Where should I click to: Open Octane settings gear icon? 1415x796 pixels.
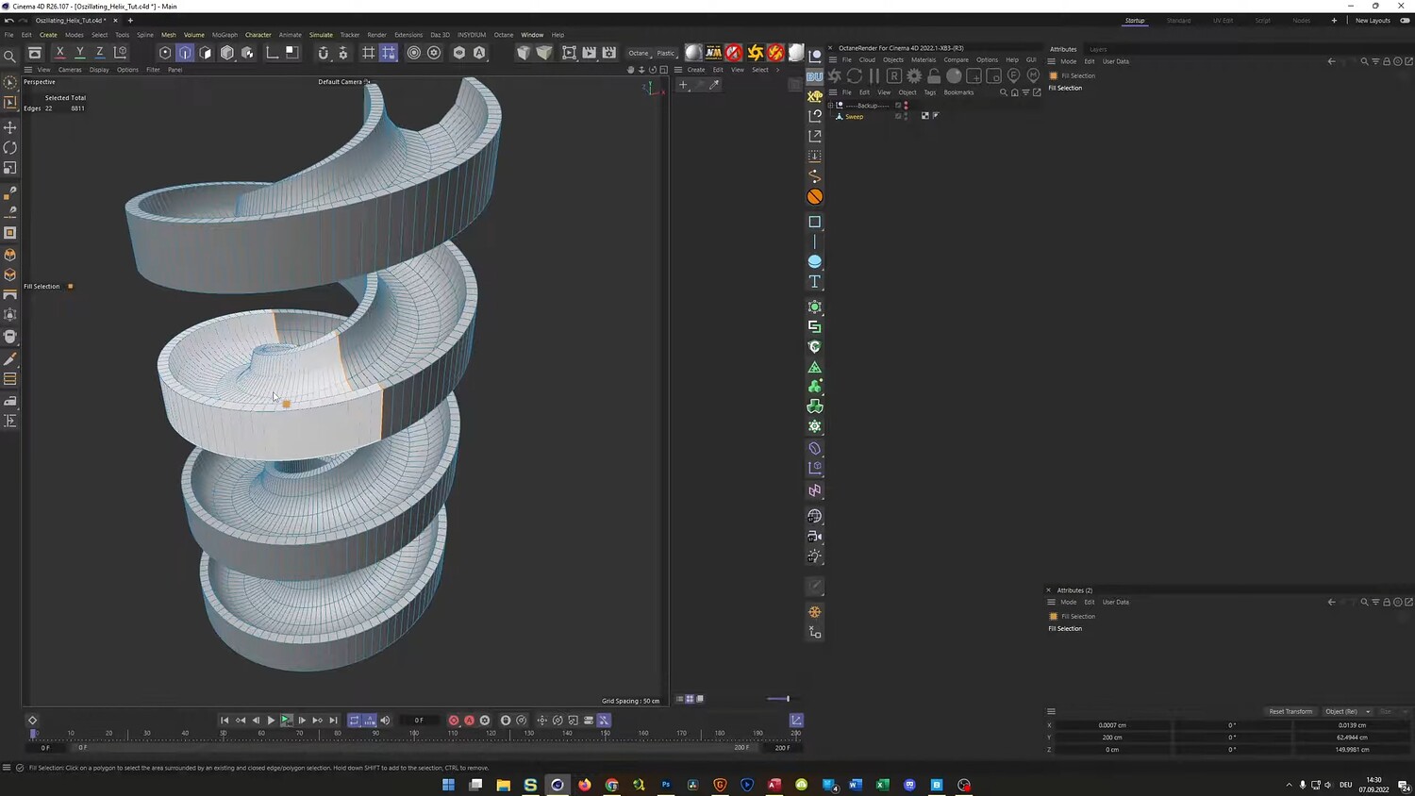[x=914, y=75]
